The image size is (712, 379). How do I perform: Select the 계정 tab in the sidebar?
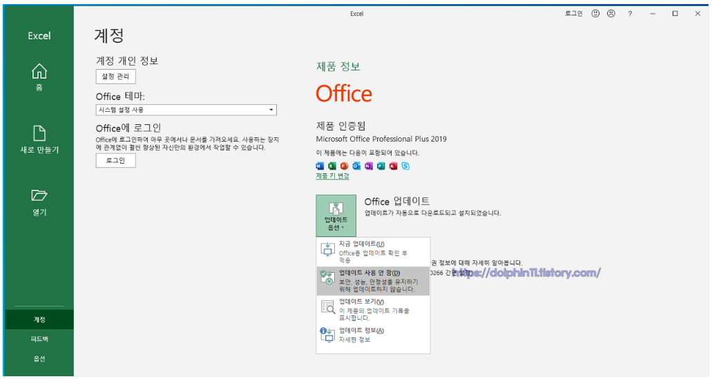click(x=39, y=320)
